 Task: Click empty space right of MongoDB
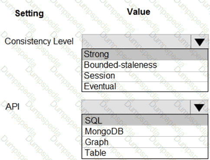[x=166, y=131]
